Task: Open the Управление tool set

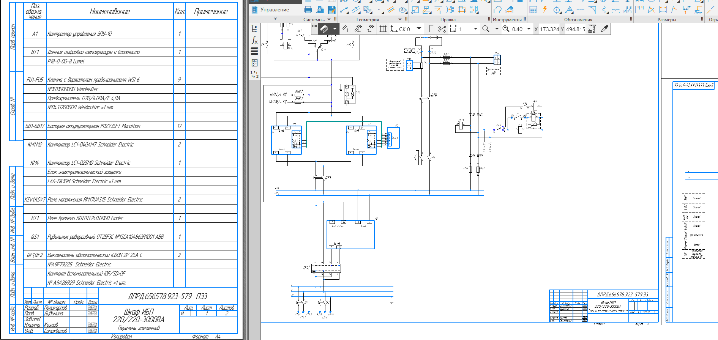Action: pos(270,9)
